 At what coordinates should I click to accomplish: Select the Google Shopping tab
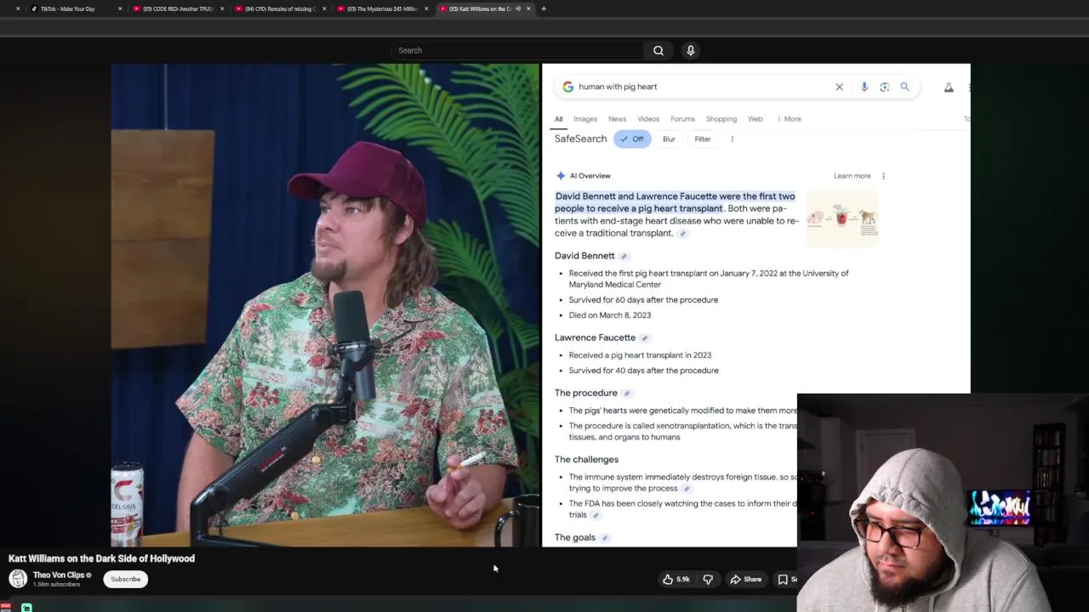coord(721,119)
